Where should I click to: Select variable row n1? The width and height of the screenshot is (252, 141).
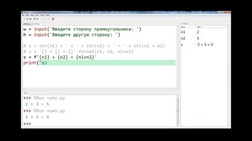pyautogui.click(x=204, y=32)
